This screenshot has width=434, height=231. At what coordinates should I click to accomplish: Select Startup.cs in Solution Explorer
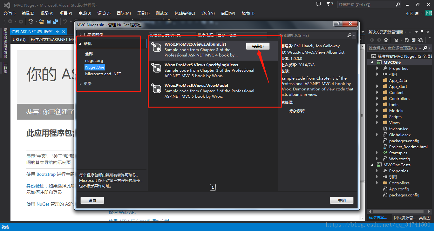pyautogui.click(x=398, y=153)
